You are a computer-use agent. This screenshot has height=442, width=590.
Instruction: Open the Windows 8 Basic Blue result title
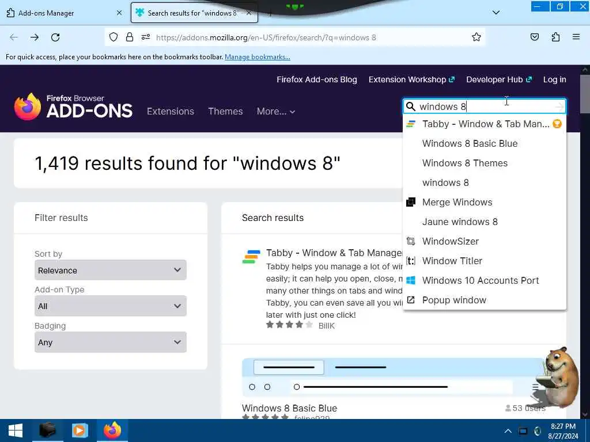pyautogui.click(x=289, y=408)
